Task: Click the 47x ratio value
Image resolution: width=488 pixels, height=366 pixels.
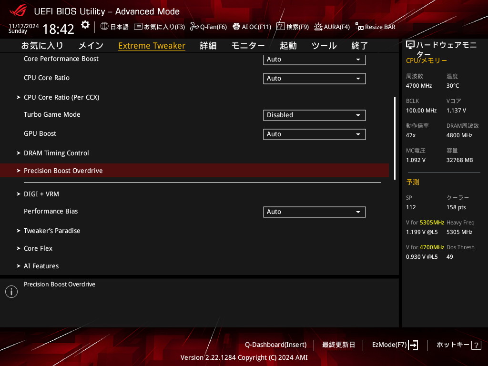Action: pyautogui.click(x=411, y=135)
